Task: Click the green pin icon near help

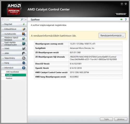Action: 121,19
